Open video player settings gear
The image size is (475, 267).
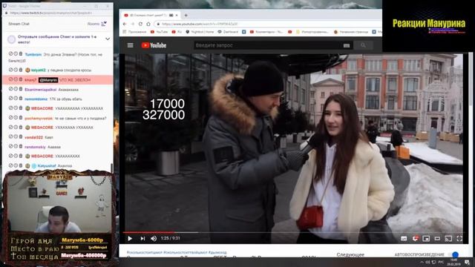tap(416, 239)
